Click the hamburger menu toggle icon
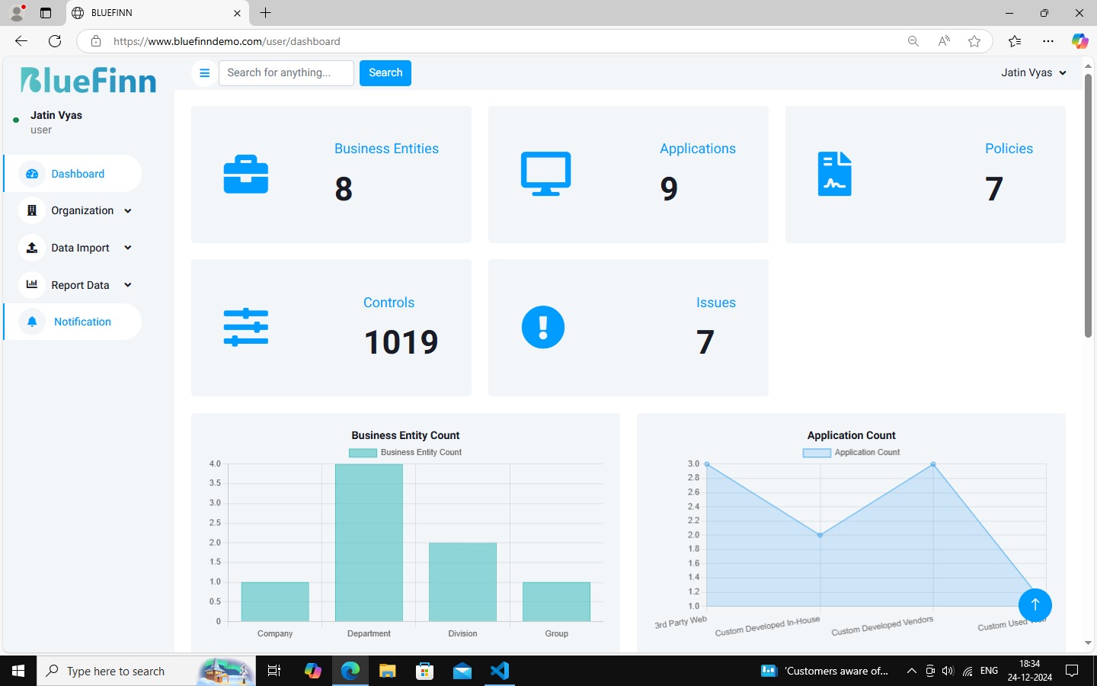 [x=204, y=73]
